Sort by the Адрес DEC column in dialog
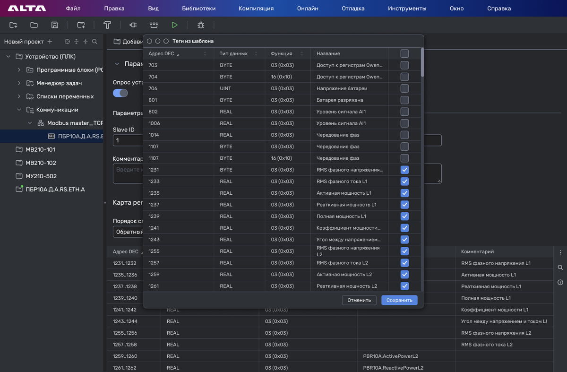The image size is (567, 372). pyautogui.click(x=178, y=53)
